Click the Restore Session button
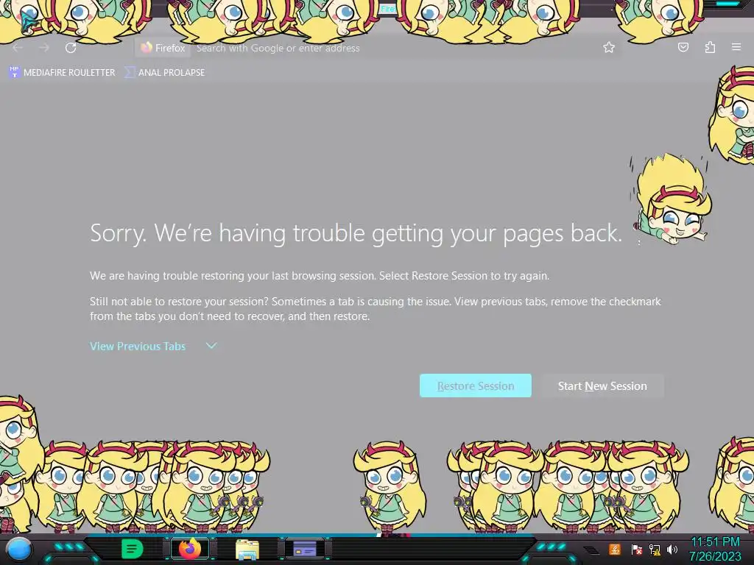The image size is (754, 565). 475,385
